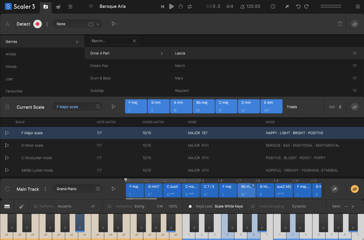The height and width of the screenshot is (240, 364).
Task: Clear the search field with X
Action: 134,41
